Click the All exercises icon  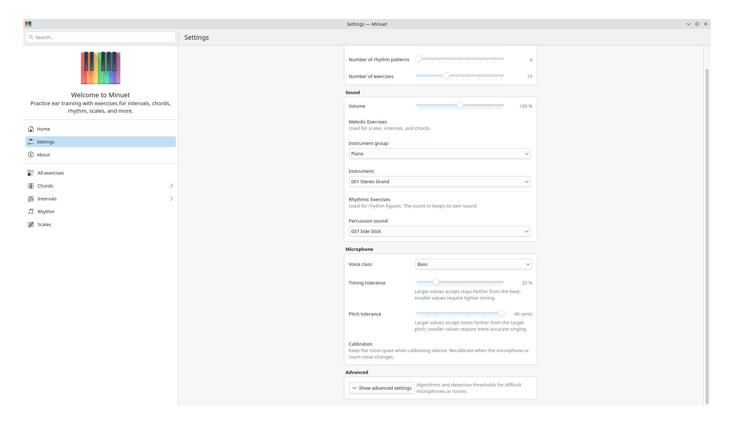click(31, 173)
